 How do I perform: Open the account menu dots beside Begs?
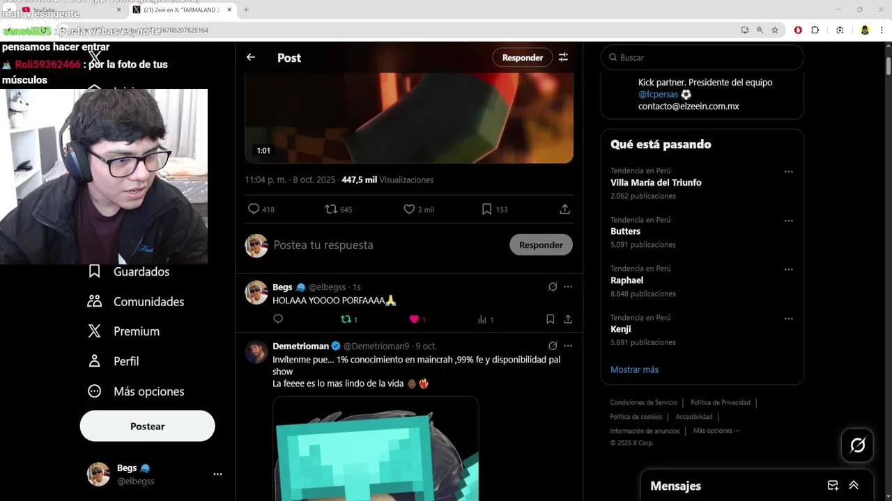click(x=217, y=474)
